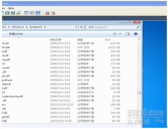This screenshot has width=168, height=129.
Task: Select the file ending in ten.dll
Action: click(6, 76)
